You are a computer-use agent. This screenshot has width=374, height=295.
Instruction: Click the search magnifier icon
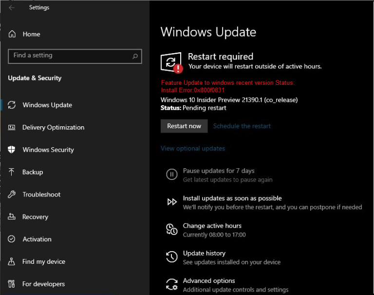pos(135,56)
